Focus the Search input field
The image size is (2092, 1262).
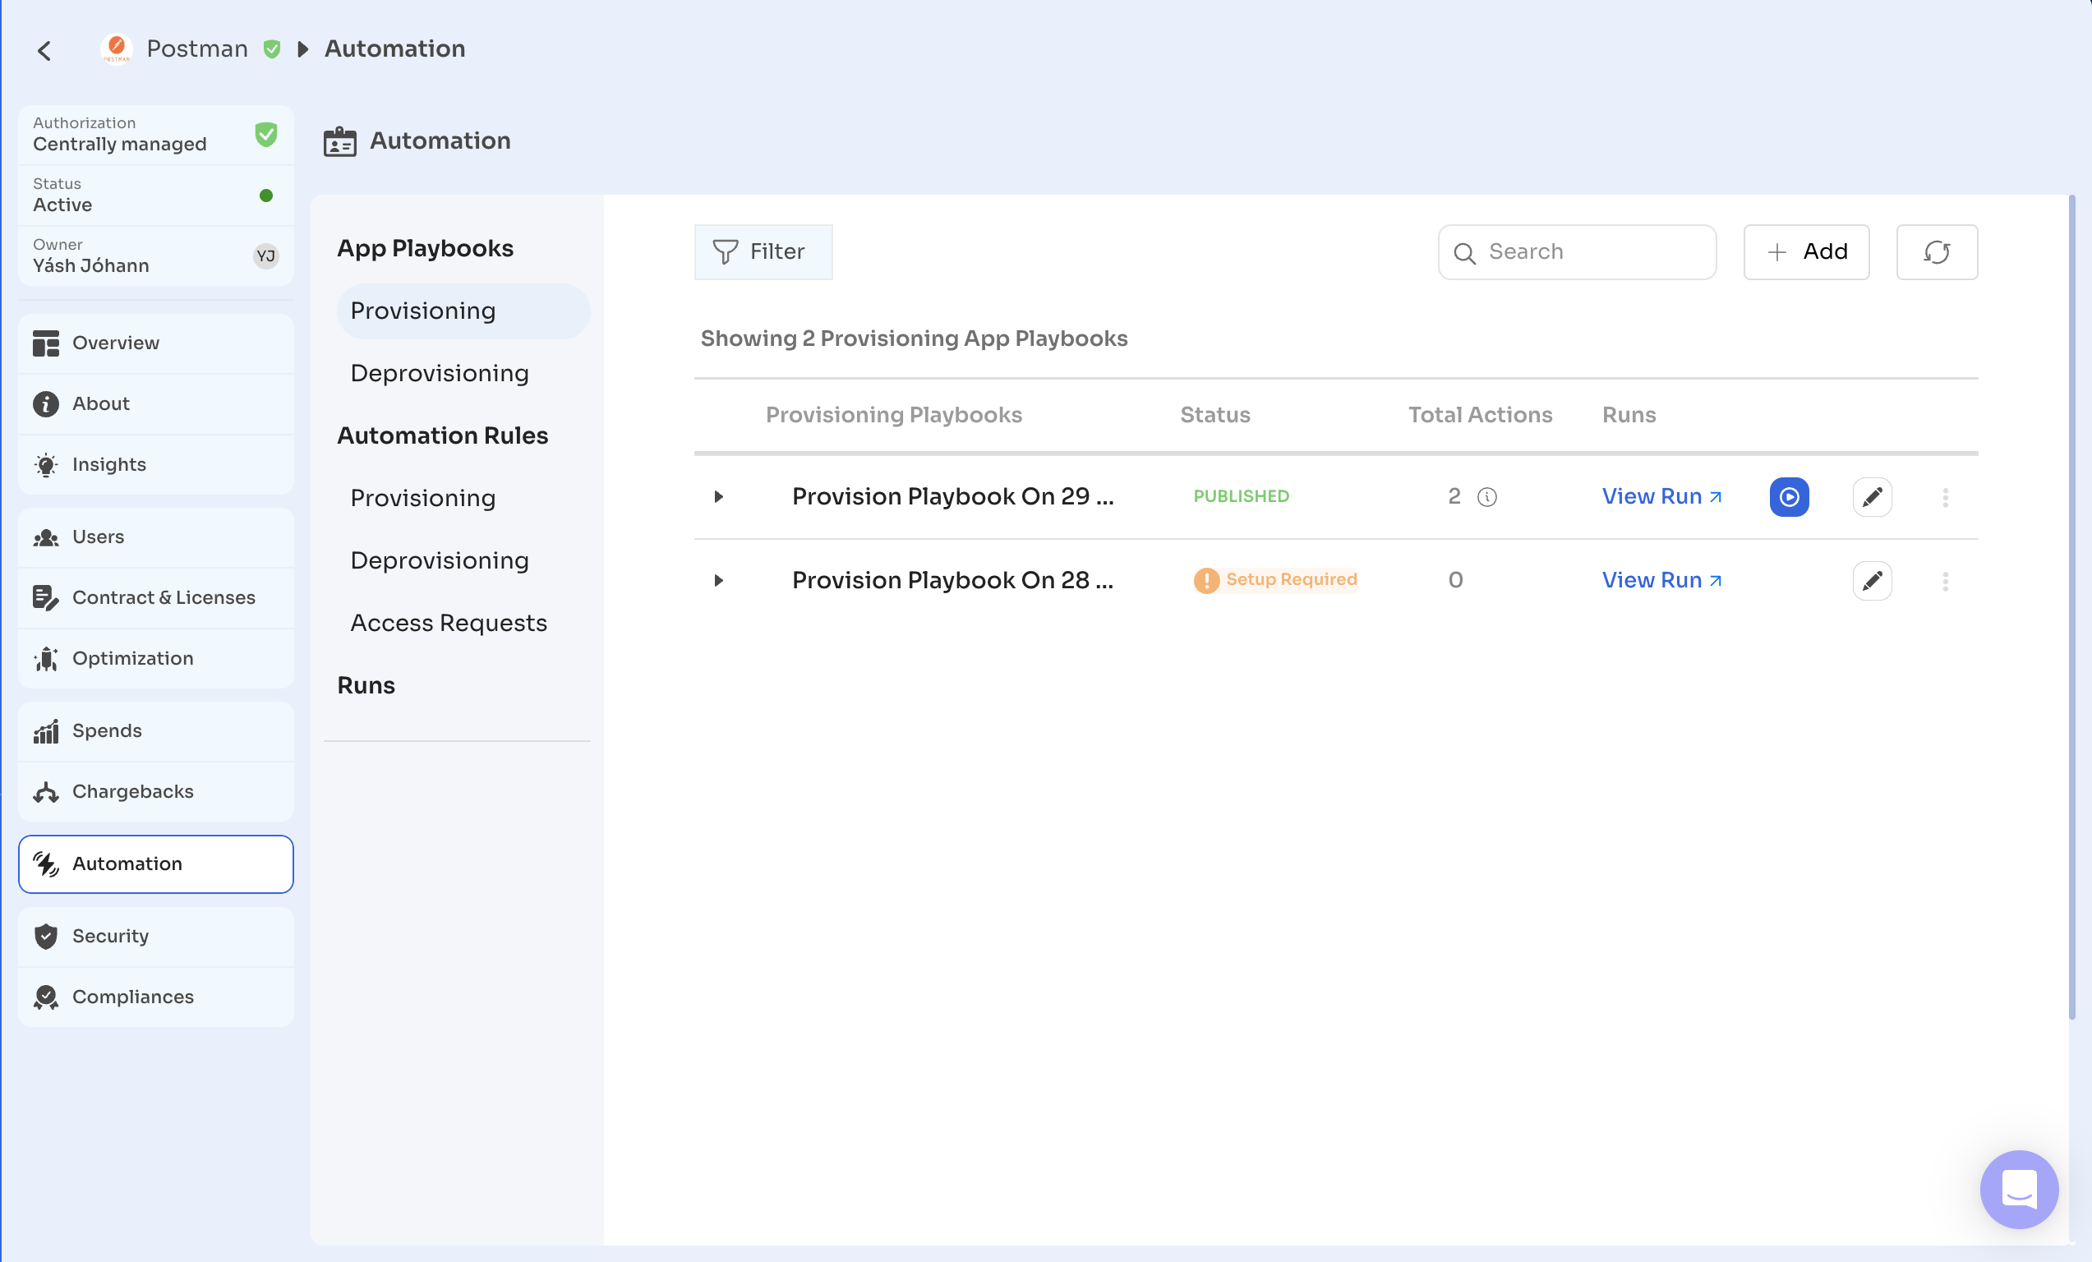point(1577,252)
